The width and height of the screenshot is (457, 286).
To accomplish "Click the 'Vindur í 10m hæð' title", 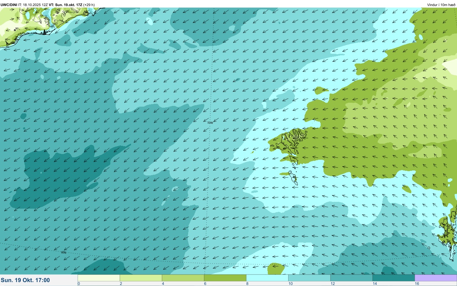I will pos(441,5).
